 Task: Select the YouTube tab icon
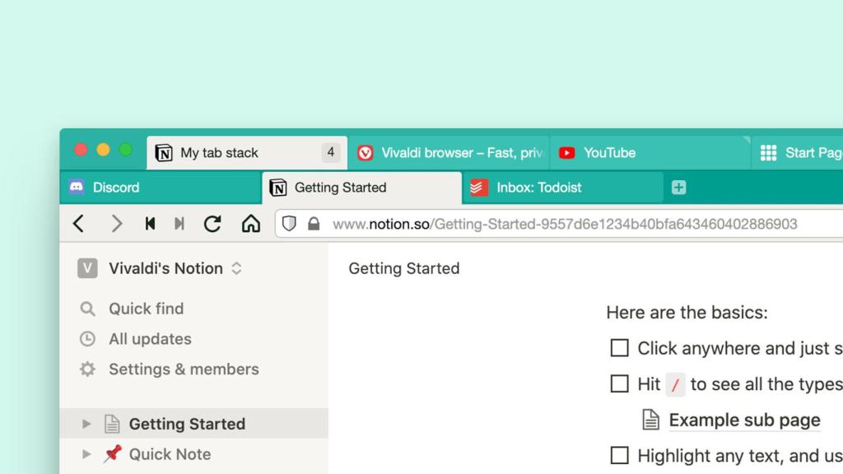click(x=566, y=152)
